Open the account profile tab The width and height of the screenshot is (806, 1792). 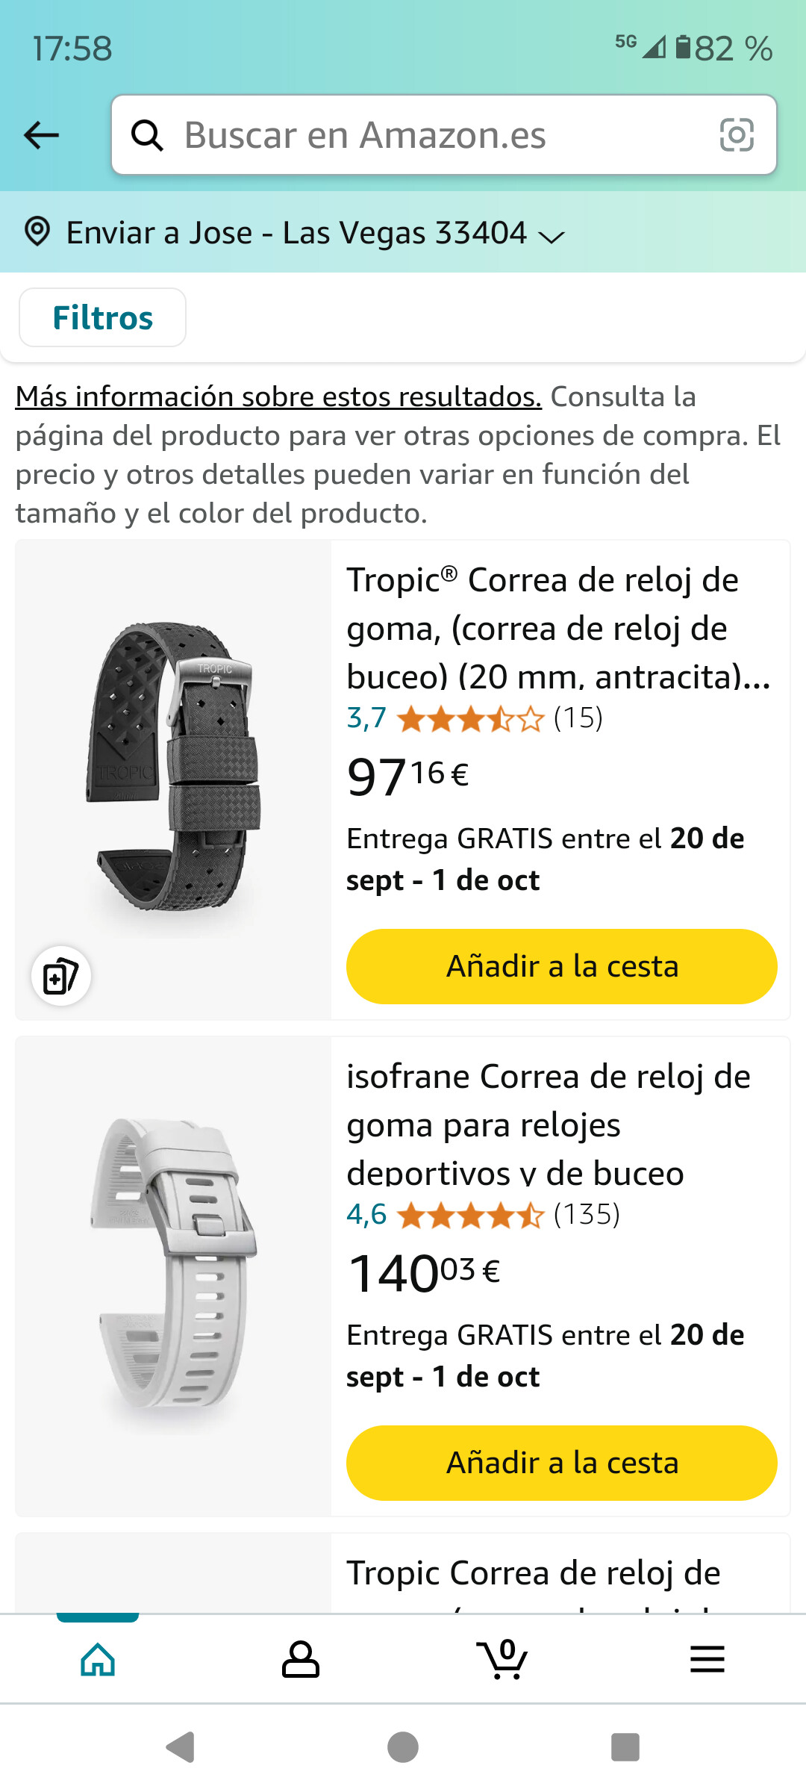(300, 1659)
